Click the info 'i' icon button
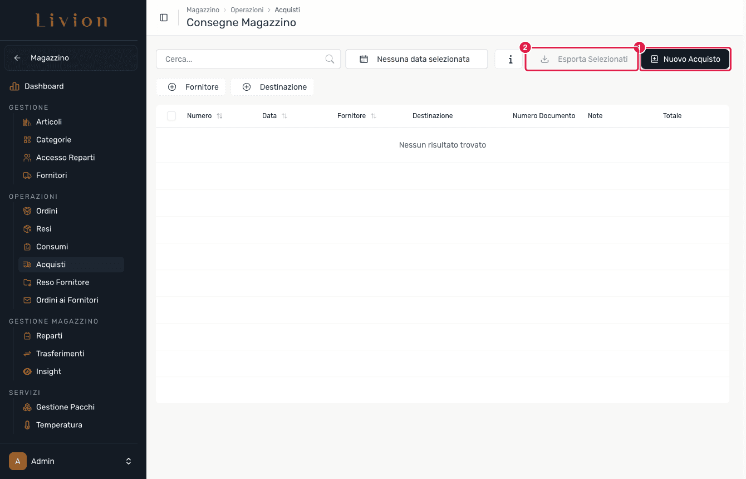Viewport: 746px width, 479px height. point(511,59)
